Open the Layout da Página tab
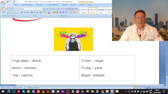This screenshot has width=168, height=94. click(x=27, y=5)
